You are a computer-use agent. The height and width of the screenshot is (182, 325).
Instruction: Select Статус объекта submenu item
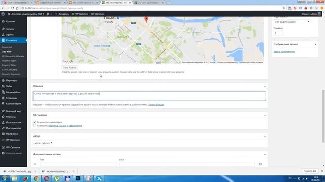[10, 70]
